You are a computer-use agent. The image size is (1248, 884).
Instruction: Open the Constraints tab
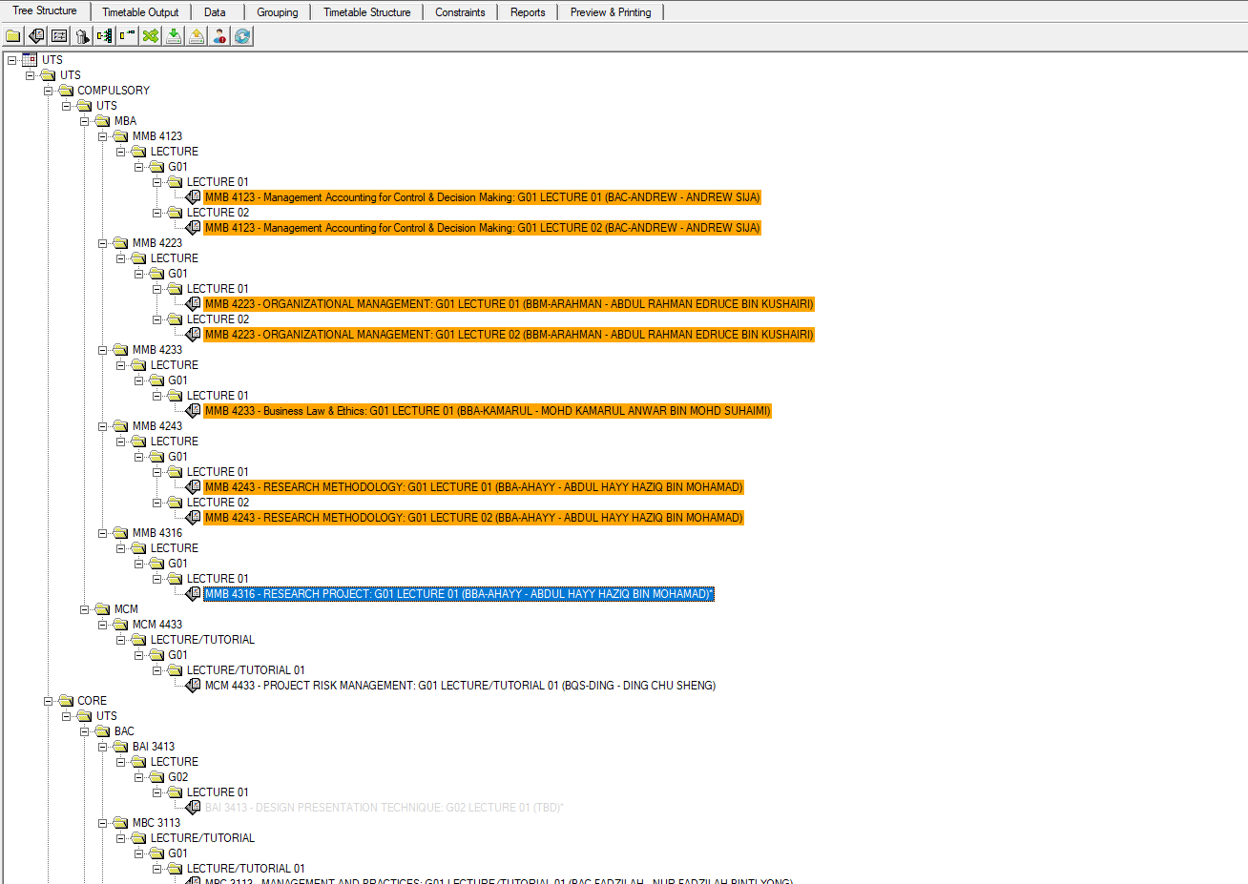[x=460, y=12]
